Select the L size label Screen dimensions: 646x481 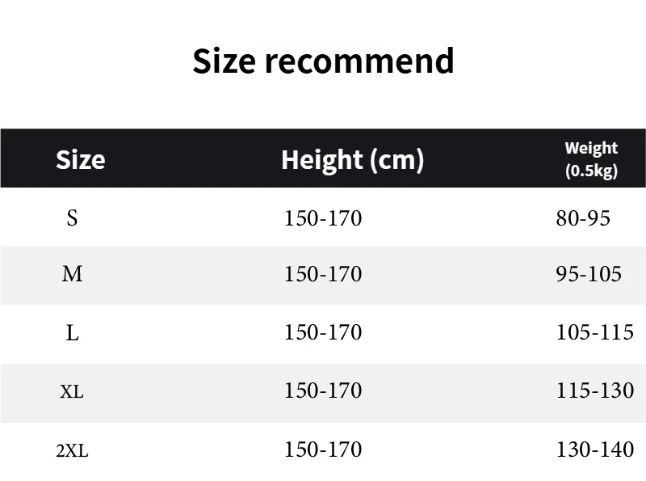[73, 333]
